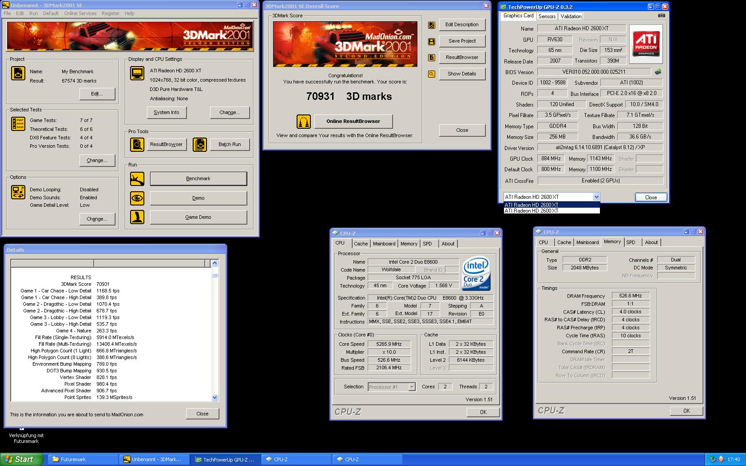This screenshot has width=746, height=466.
Task: Open the Mainboard tab in left CPU-Z window
Action: pyautogui.click(x=384, y=244)
